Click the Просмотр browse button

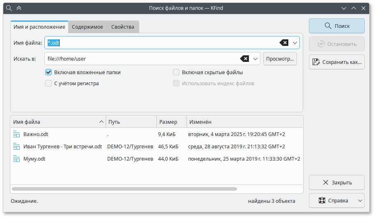(x=280, y=59)
